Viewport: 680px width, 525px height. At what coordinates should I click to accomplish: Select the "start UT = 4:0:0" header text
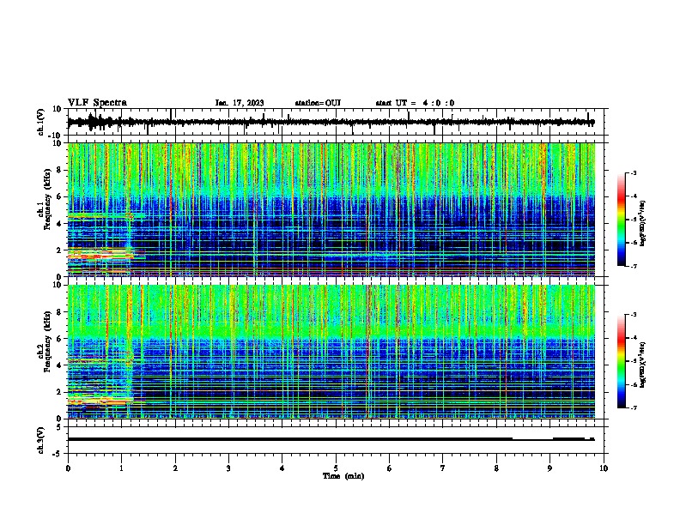(x=415, y=103)
